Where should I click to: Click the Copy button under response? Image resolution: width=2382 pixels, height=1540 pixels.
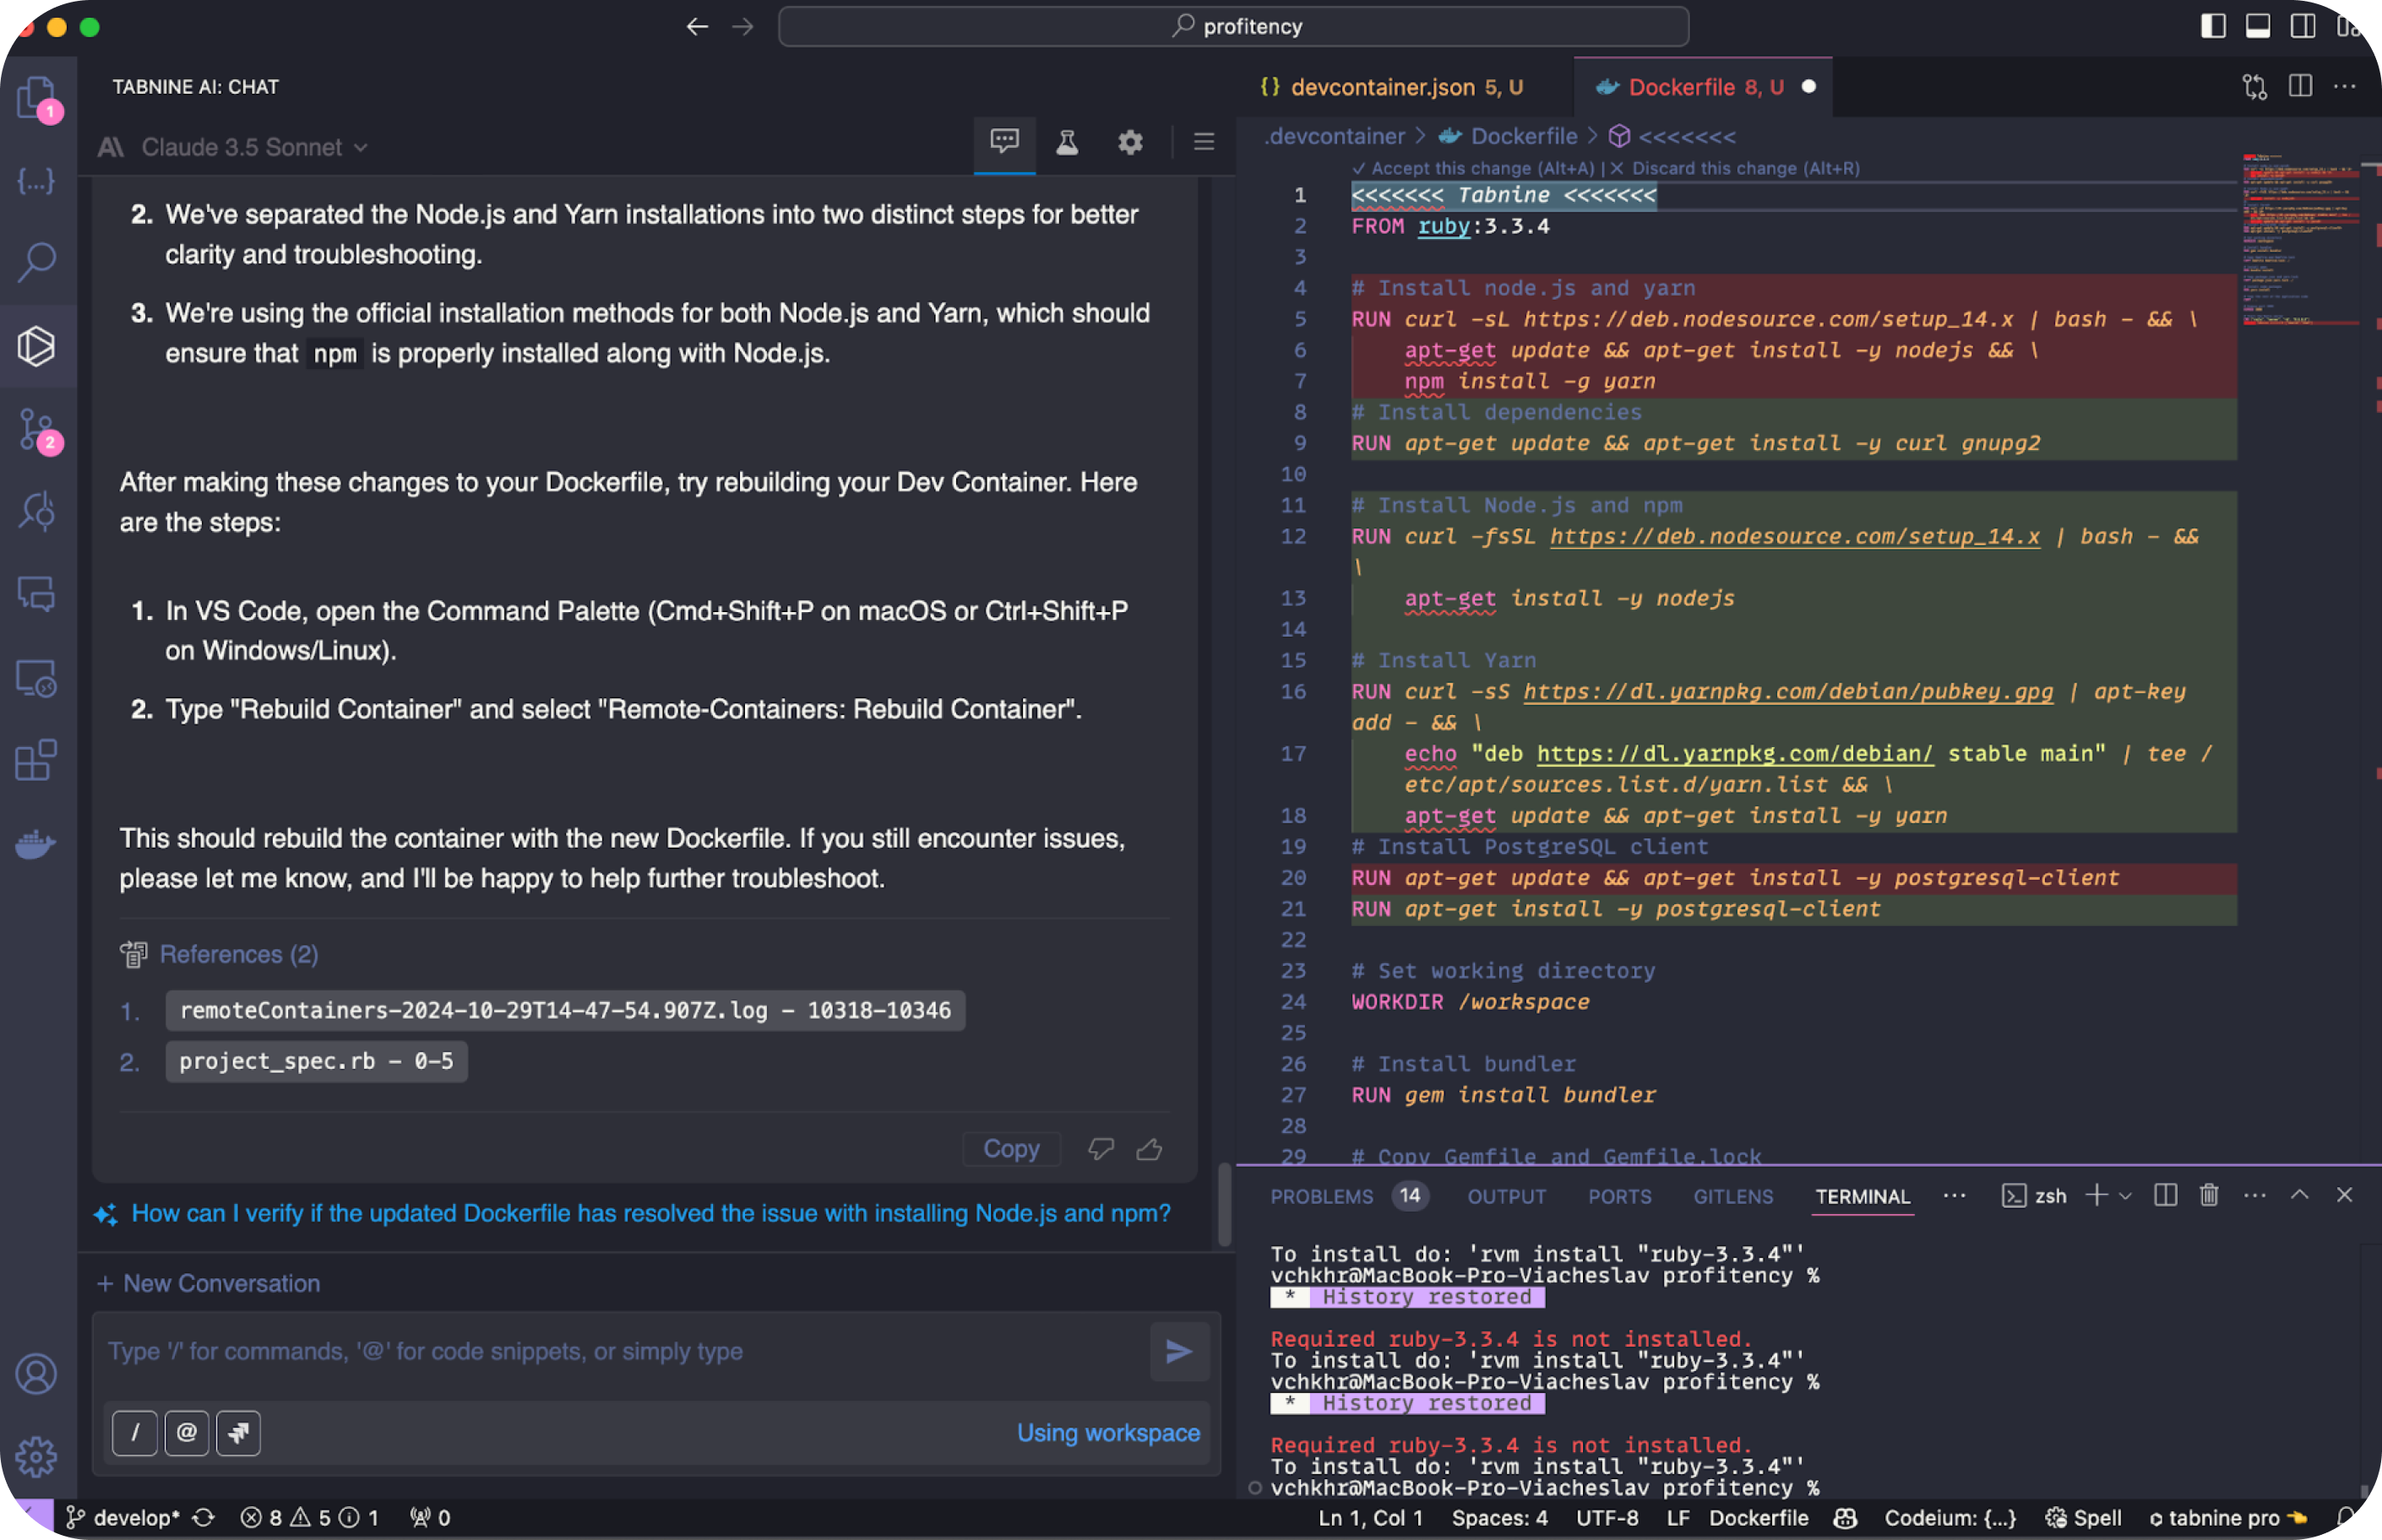pos(1010,1149)
